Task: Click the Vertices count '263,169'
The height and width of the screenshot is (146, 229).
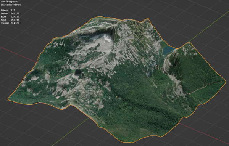Action: pos(15,13)
